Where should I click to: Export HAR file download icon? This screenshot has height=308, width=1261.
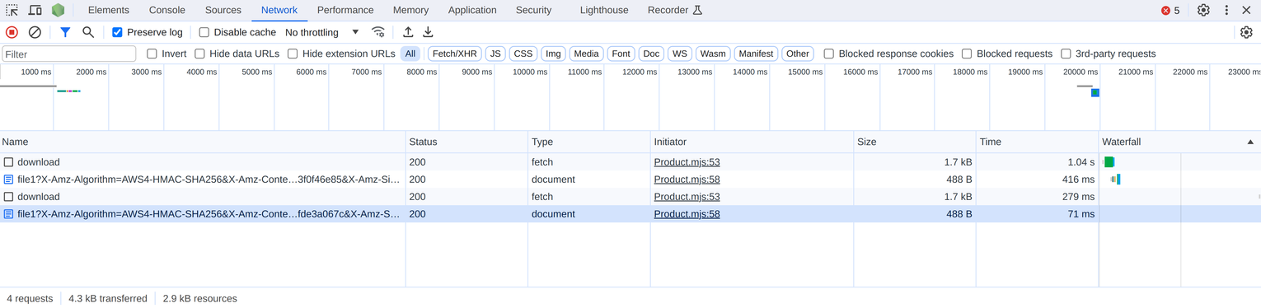pos(428,32)
